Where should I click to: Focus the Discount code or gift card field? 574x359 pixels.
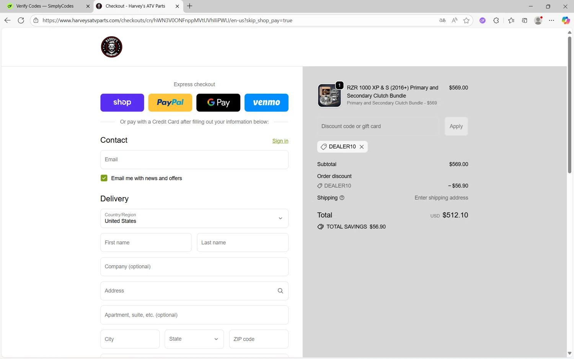(378, 126)
